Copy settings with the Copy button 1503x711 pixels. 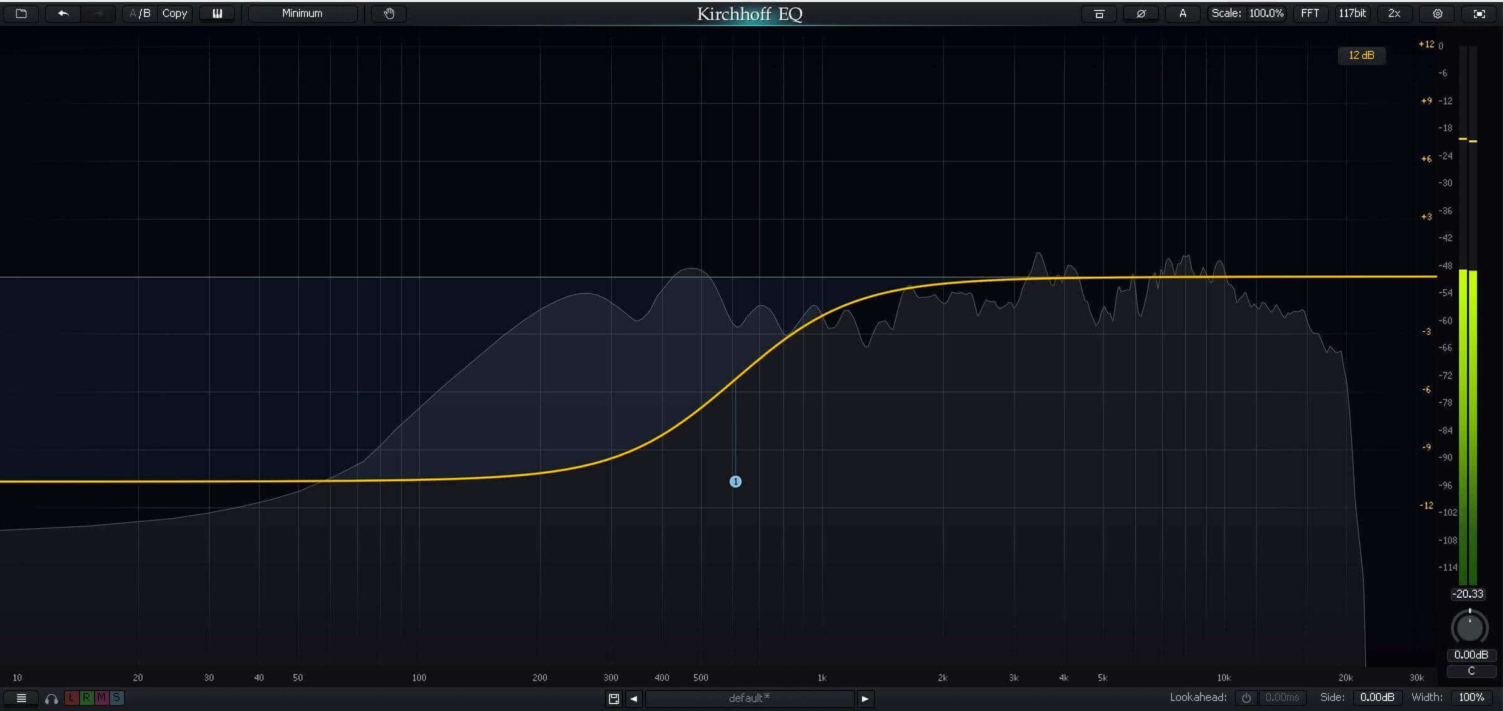point(175,13)
